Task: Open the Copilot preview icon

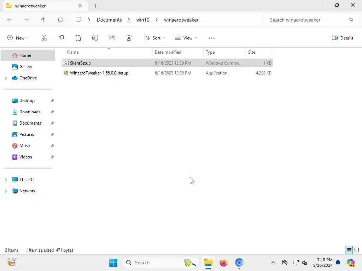Action: [x=351, y=263]
